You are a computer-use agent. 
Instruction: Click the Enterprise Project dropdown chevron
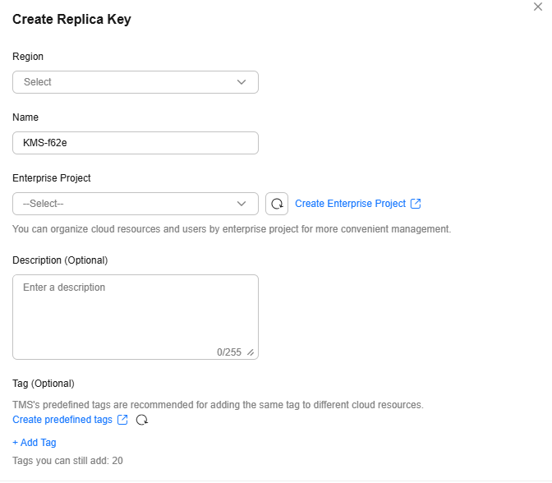click(241, 204)
